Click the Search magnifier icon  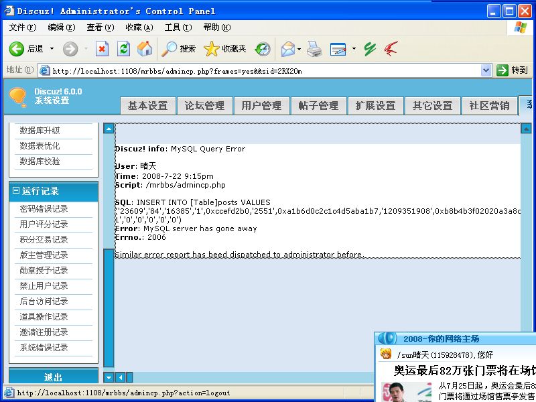pos(169,49)
